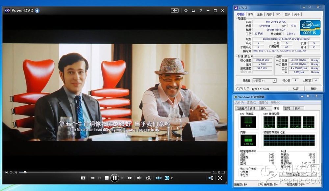Click the status bar entry '进程数: 89'

[241, 184]
